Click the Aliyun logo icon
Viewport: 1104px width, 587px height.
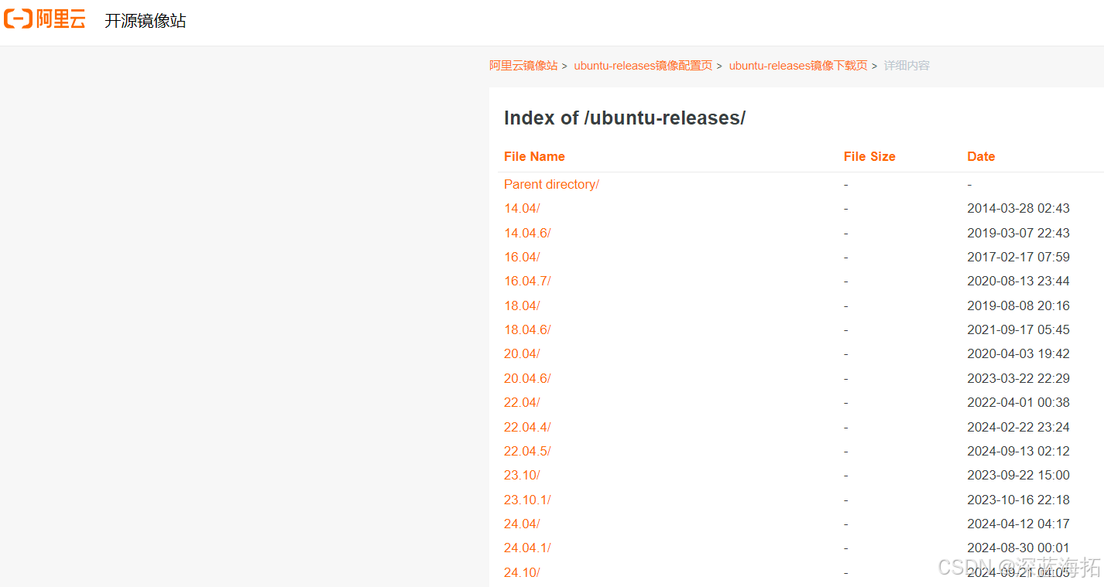click(45, 20)
